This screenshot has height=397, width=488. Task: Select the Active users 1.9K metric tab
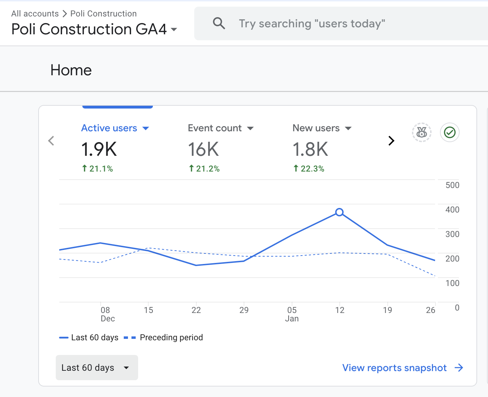(x=99, y=149)
